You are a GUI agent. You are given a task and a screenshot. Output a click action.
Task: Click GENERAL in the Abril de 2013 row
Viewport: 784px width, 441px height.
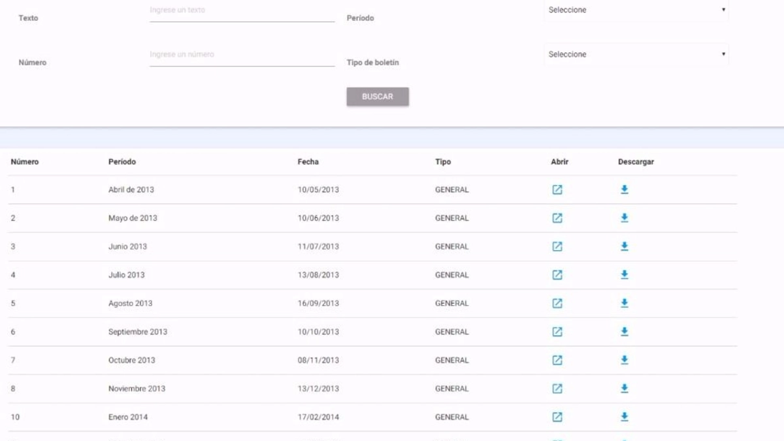(x=452, y=190)
